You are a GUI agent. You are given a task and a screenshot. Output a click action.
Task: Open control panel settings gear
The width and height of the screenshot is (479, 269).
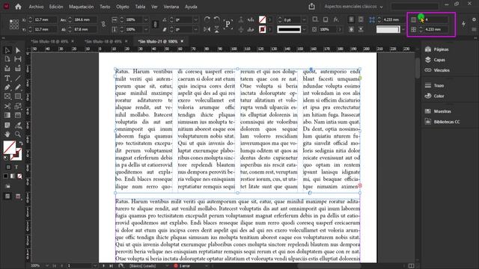[x=474, y=19]
